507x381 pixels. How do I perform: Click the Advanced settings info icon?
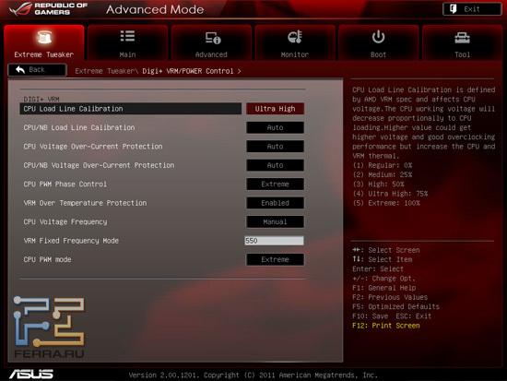click(213, 38)
